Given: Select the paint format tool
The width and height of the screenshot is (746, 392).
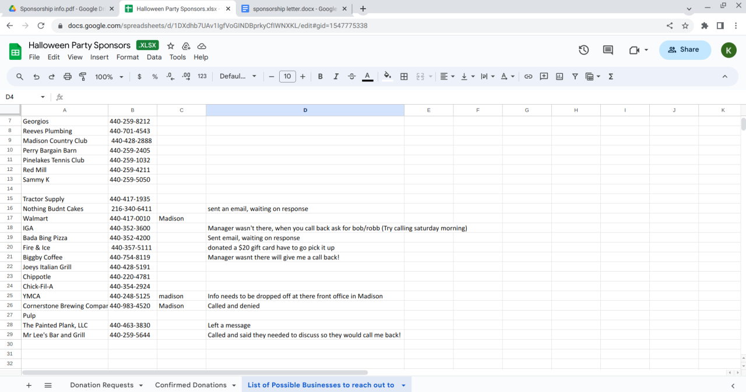Looking at the screenshot, I should pos(83,77).
